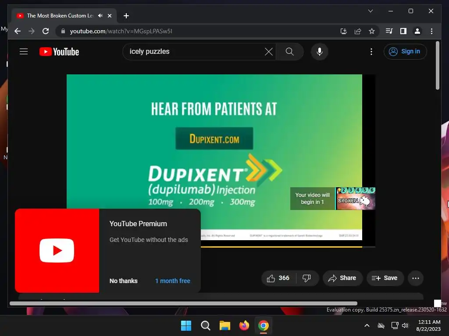Go to YouTube home via logo
Image resolution: width=449 pixels, height=336 pixels.
[x=59, y=52]
